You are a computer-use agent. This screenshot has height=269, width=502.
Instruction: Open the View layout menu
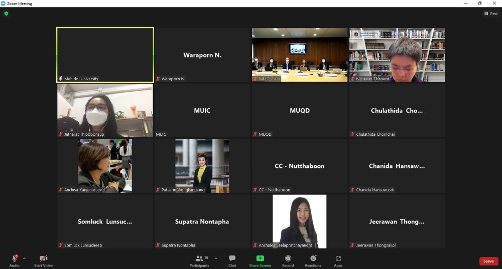click(490, 14)
